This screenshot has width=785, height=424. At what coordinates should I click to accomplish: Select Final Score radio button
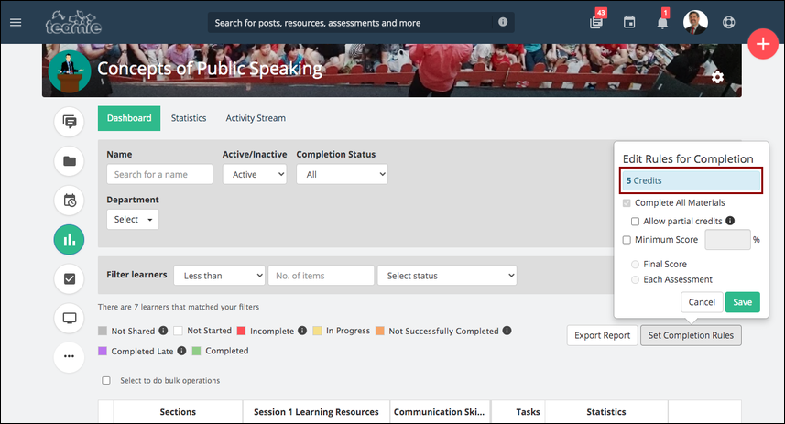coord(635,265)
